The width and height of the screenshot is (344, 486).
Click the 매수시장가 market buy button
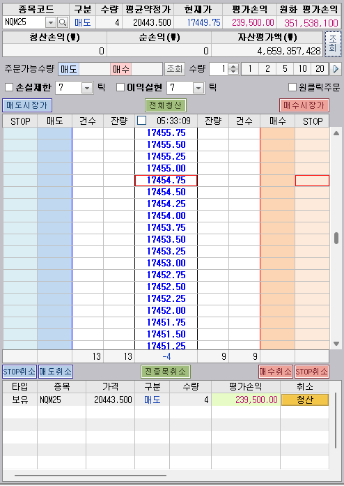click(304, 105)
